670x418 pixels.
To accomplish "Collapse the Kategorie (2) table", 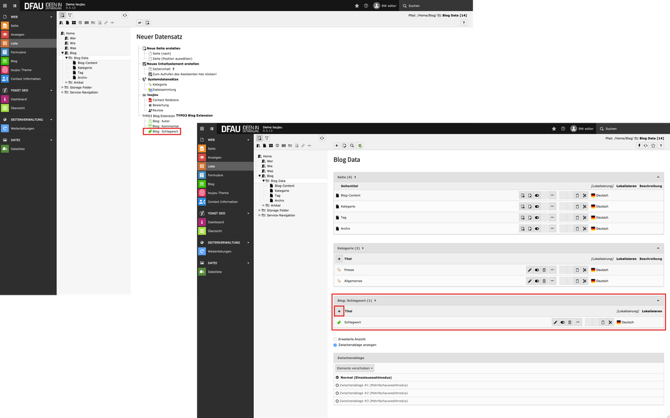I will point(658,248).
